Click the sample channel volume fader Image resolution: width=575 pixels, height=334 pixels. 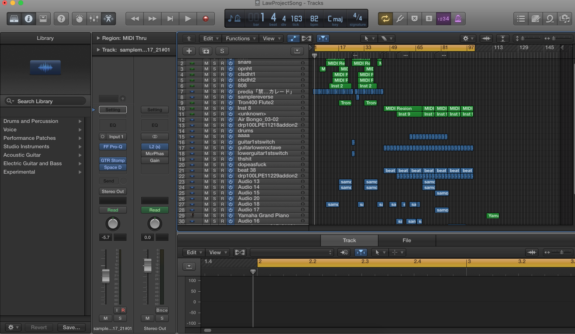click(x=106, y=276)
